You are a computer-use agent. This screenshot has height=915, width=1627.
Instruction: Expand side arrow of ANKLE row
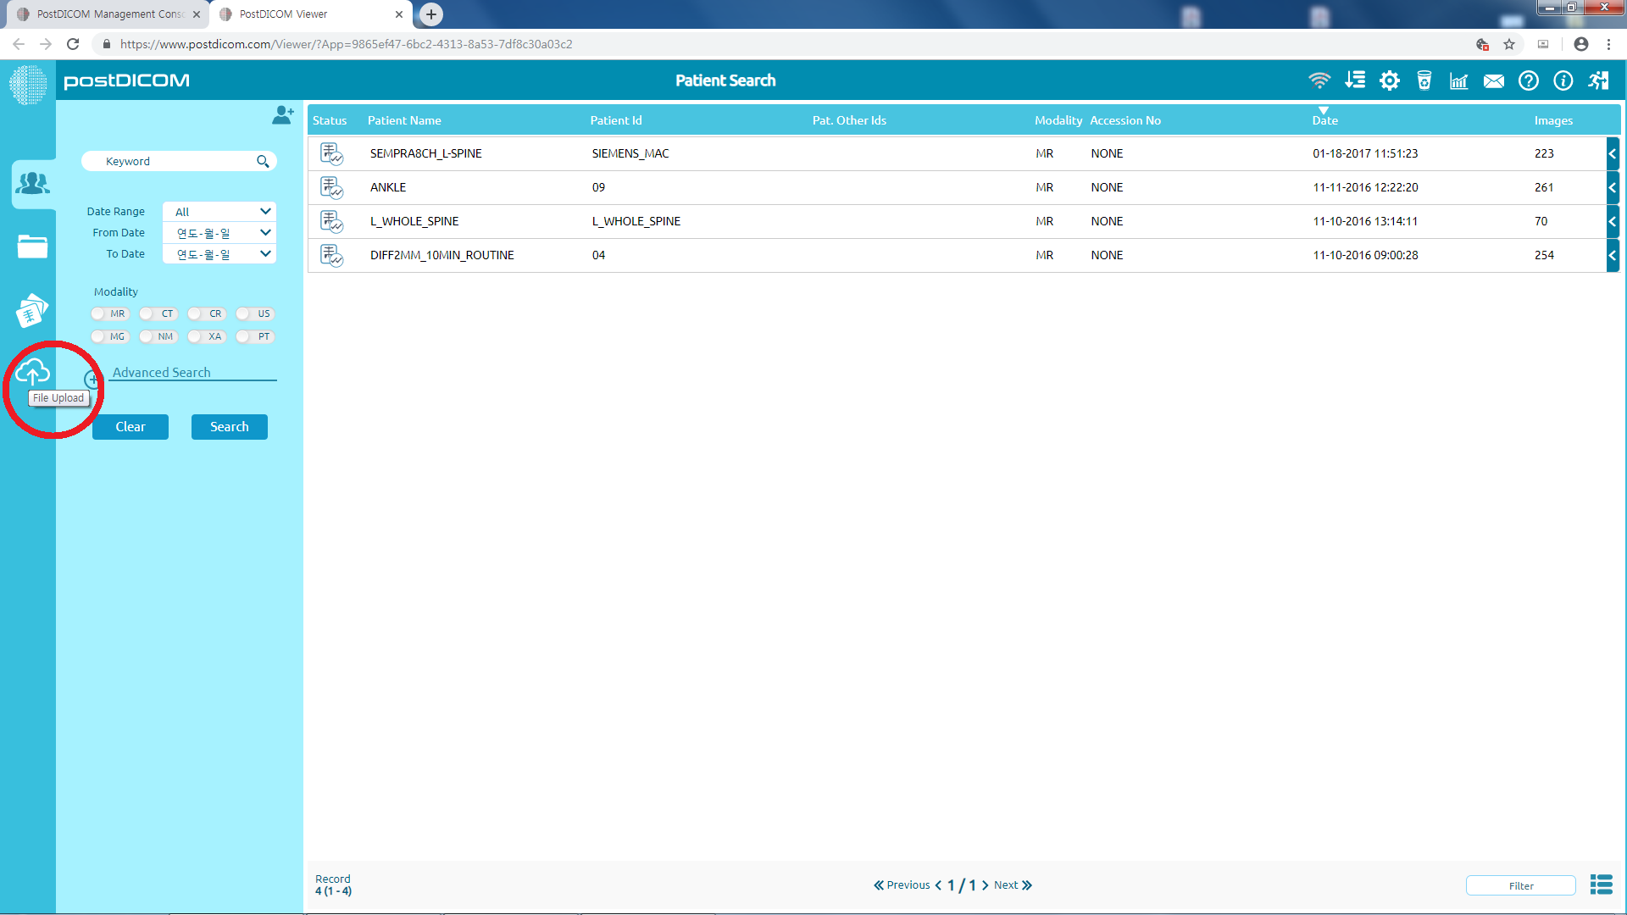tap(1613, 187)
